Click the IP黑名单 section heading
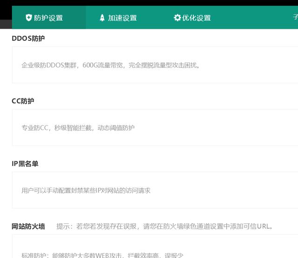The width and height of the screenshot is (298, 258). (x=25, y=164)
